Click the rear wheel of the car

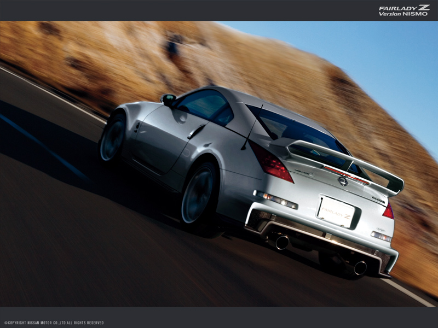pyautogui.click(x=199, y=191)
